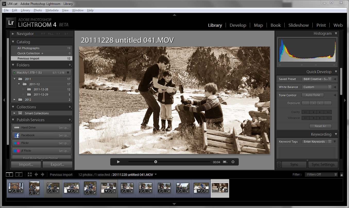The width and height of the screenshot is (349, 208).
Task: Click the Hard Drive service icon
Action: [17, 128]
